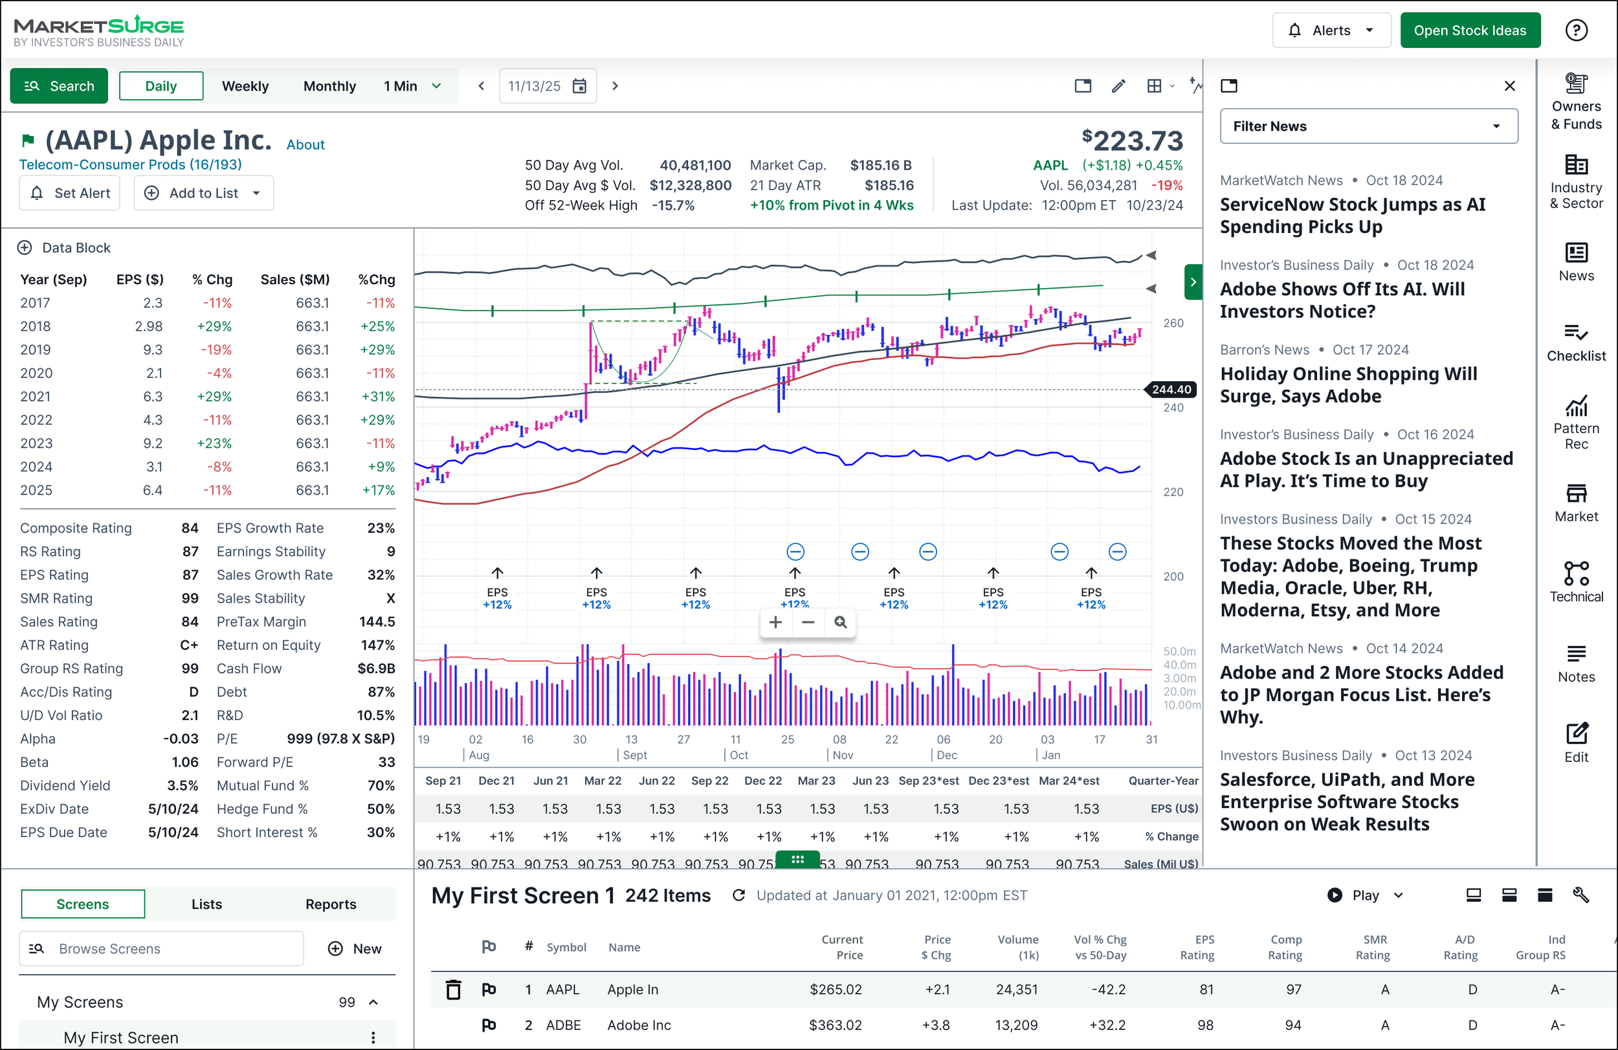Open the About link for Apple
Screen dimensions: 1618x1050
pyautogui.click(x=305, y=144)
